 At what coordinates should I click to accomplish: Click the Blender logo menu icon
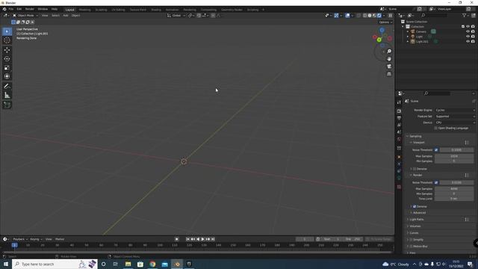(x=4, y=9)
